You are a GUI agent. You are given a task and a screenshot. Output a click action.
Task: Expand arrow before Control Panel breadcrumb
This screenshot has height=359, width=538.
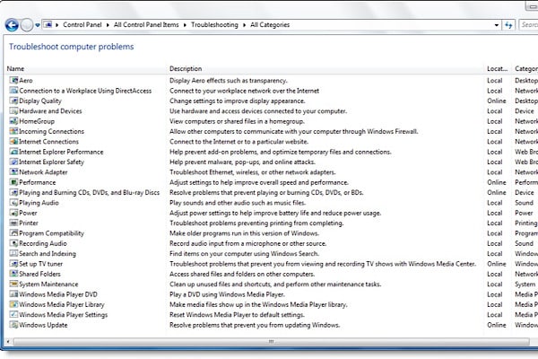[x=57, y=25]
